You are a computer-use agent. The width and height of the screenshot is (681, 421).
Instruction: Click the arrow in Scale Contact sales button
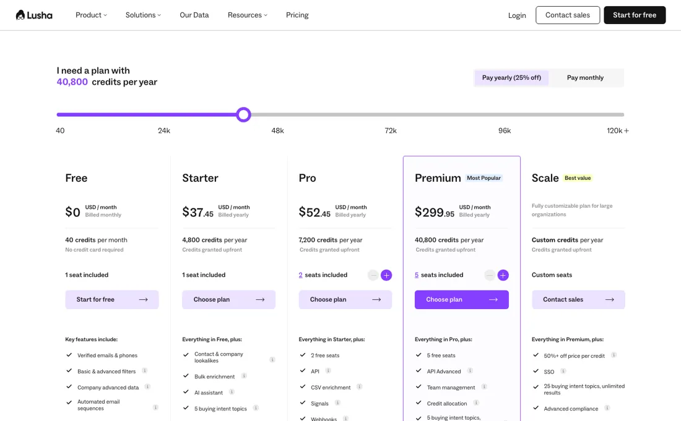pos(610,300)
